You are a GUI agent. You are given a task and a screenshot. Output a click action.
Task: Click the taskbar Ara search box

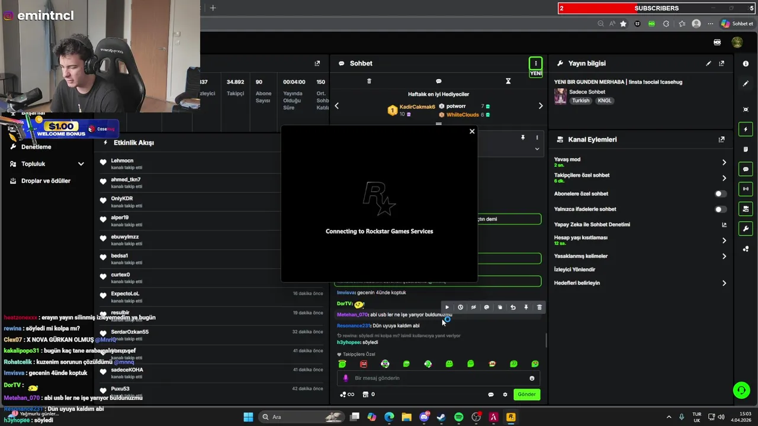click(300, 417)
